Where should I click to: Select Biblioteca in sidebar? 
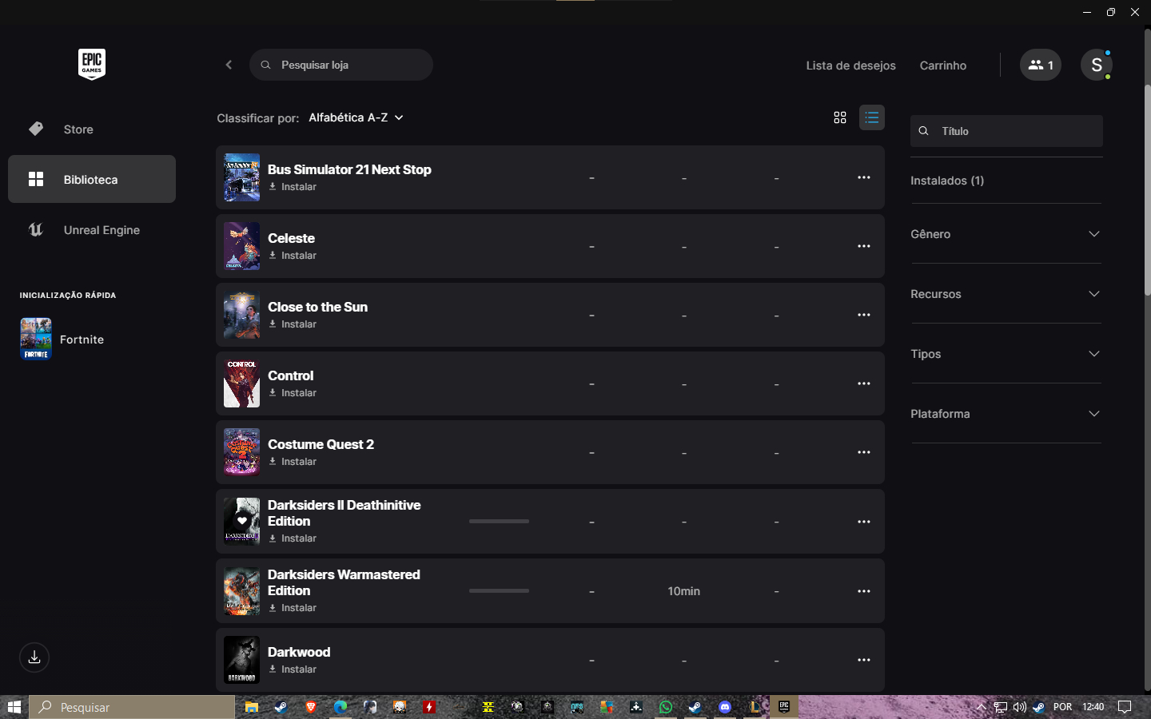pyautogui.click(x=92, y=179)
